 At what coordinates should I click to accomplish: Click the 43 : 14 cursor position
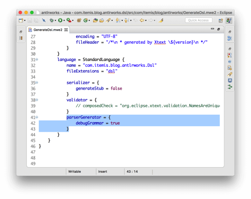tap(132, 172)
